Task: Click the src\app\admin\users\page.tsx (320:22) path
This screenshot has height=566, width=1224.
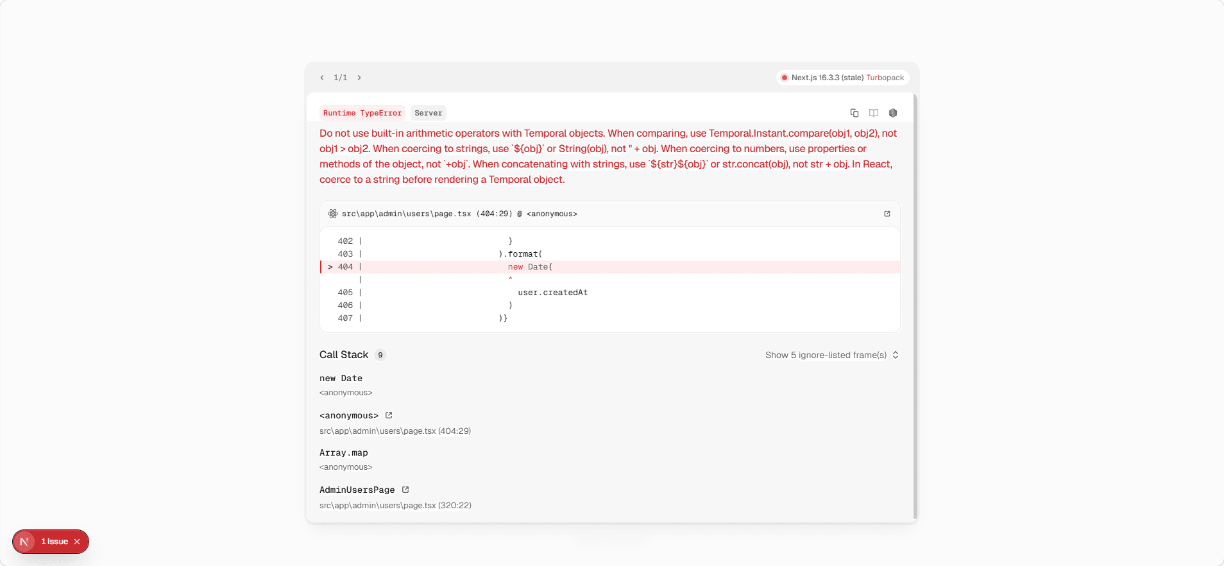Action: click(396, 505)
